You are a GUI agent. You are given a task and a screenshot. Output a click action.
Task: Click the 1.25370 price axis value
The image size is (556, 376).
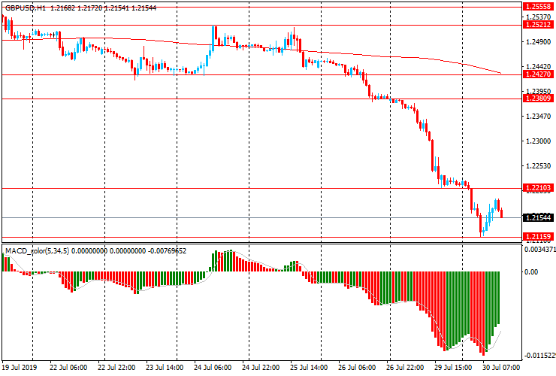coord(539,17)
